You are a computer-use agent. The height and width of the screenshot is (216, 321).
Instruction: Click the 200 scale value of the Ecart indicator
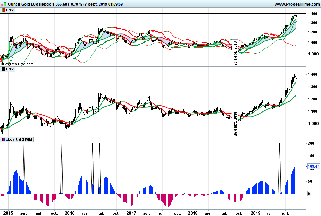click(311, 143)
